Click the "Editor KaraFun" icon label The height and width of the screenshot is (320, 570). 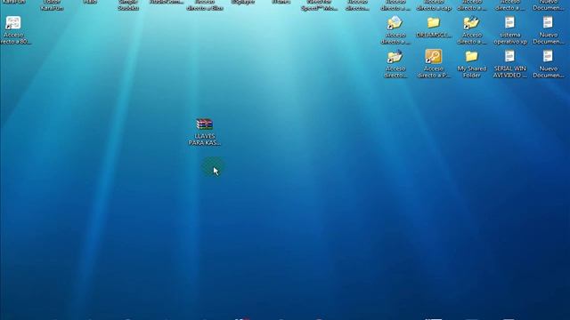tap(52, 4)
